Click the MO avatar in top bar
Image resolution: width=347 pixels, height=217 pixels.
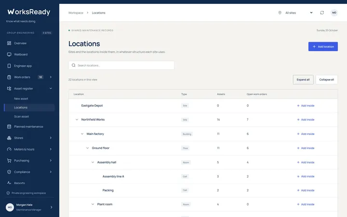coord(334,13)
